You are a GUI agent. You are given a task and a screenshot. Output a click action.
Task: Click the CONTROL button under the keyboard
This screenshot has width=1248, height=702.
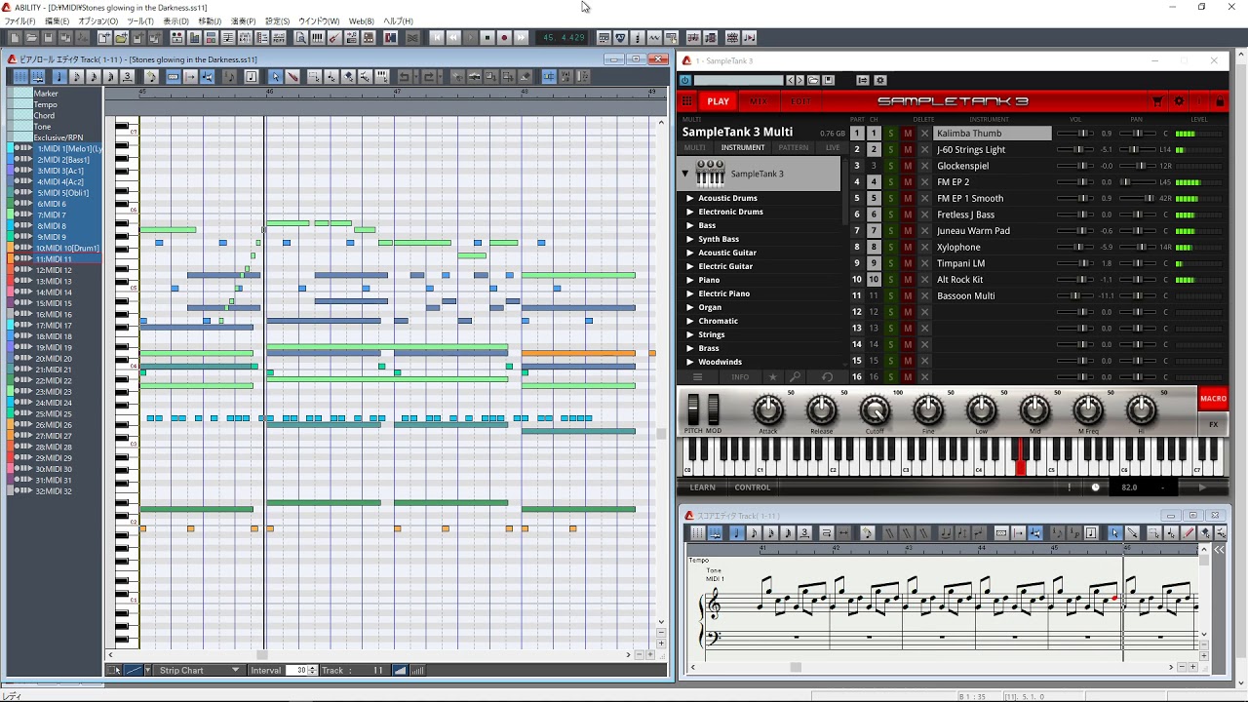tap(753, 487)
